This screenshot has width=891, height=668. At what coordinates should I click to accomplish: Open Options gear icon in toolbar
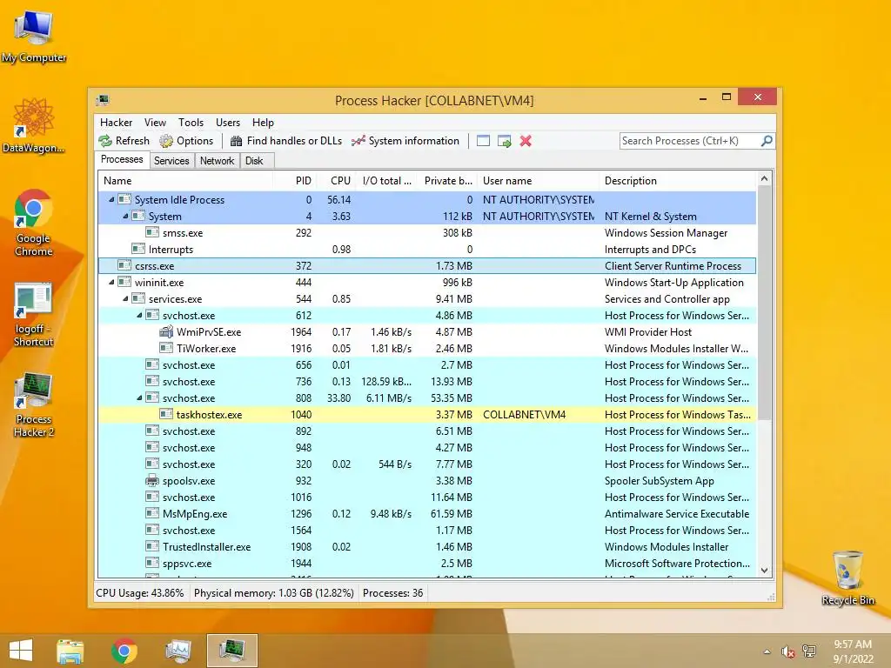[x=166, y=141]
